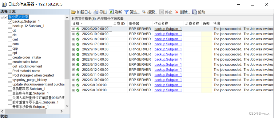The width and height of the screenshot is (274, 118).
Task: Click green success icon for 2022/9/20 row
Action: (x=78, y=29)
